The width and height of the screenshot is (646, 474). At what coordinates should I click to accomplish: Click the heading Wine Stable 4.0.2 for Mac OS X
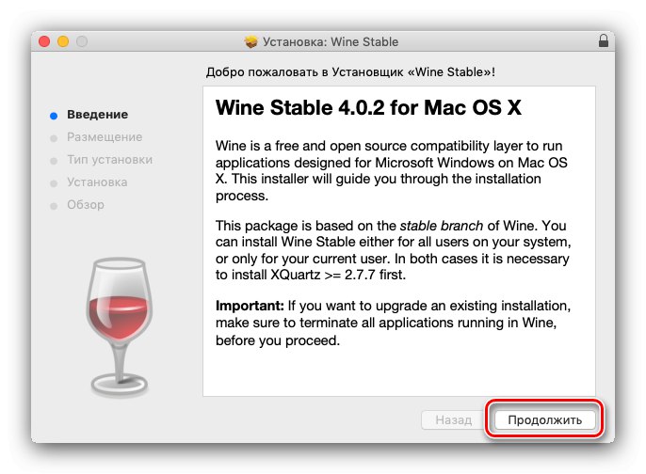coord(368,108)
